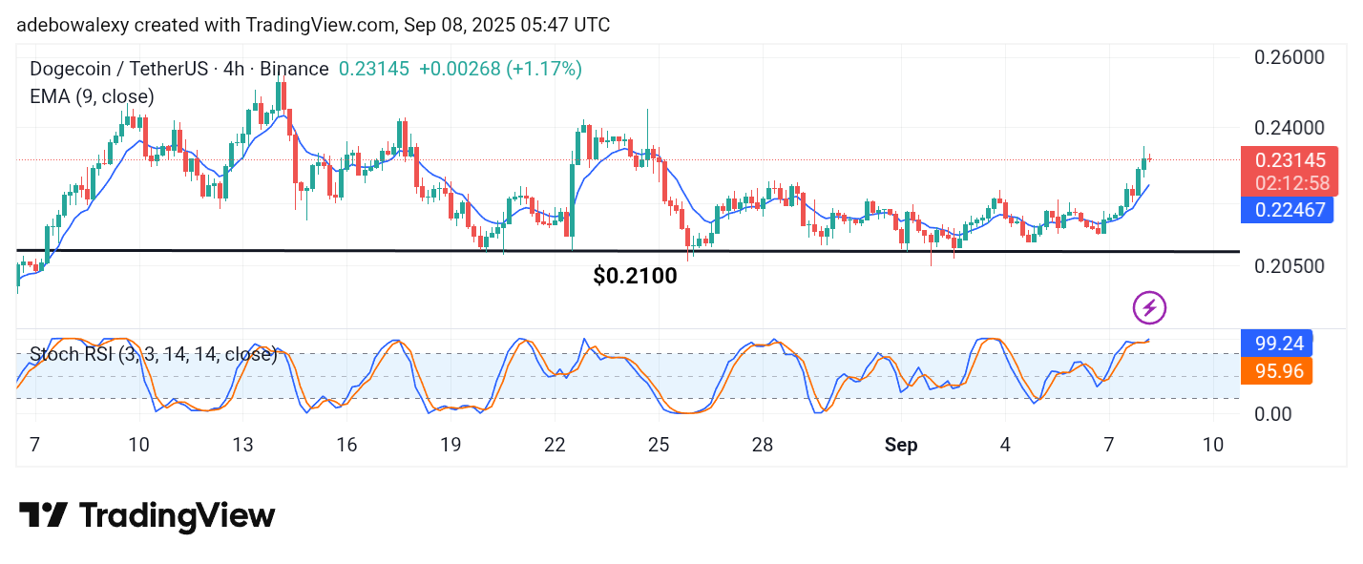Click the 28 date label on time axis
This screenshot has height=564, width=1363.
point(763,445)
